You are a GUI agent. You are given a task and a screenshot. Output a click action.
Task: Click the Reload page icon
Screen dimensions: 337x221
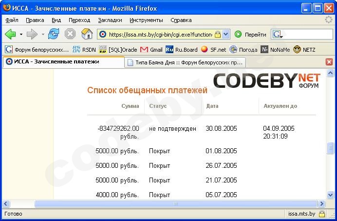coord(54,34)
